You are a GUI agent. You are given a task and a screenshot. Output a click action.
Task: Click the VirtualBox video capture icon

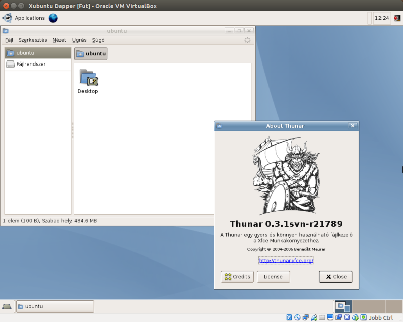pyautogui.click(x=339, y=318)
